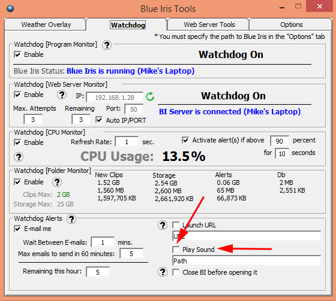Open help for Watchdog Alerts
This screenshot has height=301, width=336.
click(x=71, y=219)
